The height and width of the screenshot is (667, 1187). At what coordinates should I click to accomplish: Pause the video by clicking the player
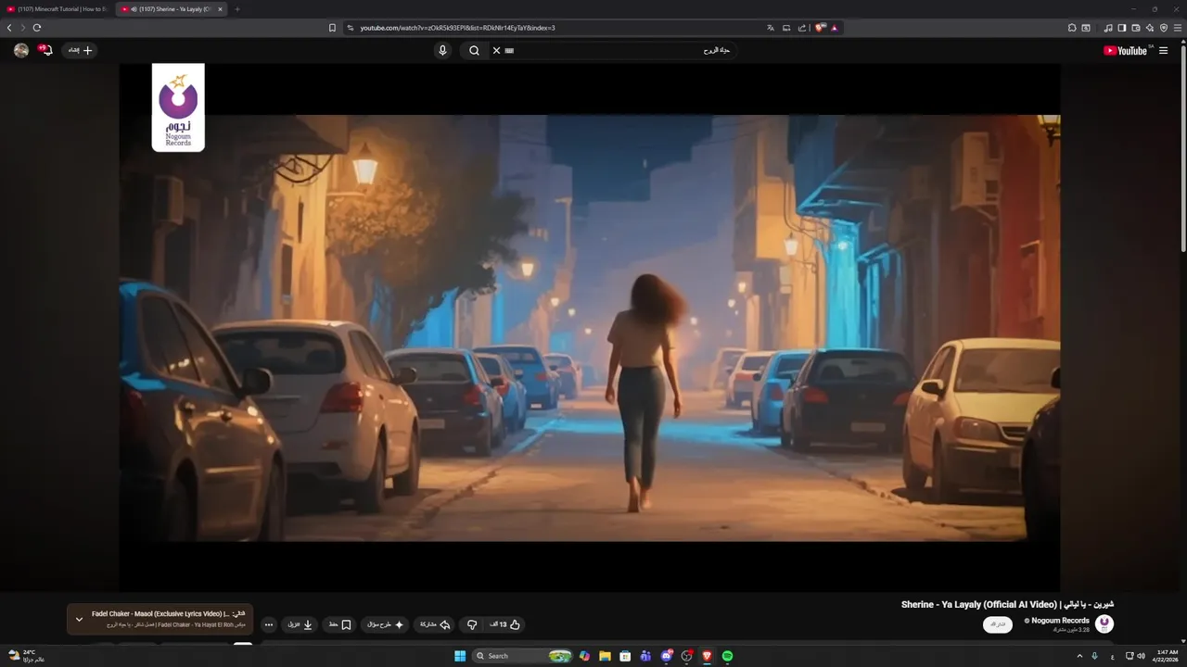(x=590, y=328)
